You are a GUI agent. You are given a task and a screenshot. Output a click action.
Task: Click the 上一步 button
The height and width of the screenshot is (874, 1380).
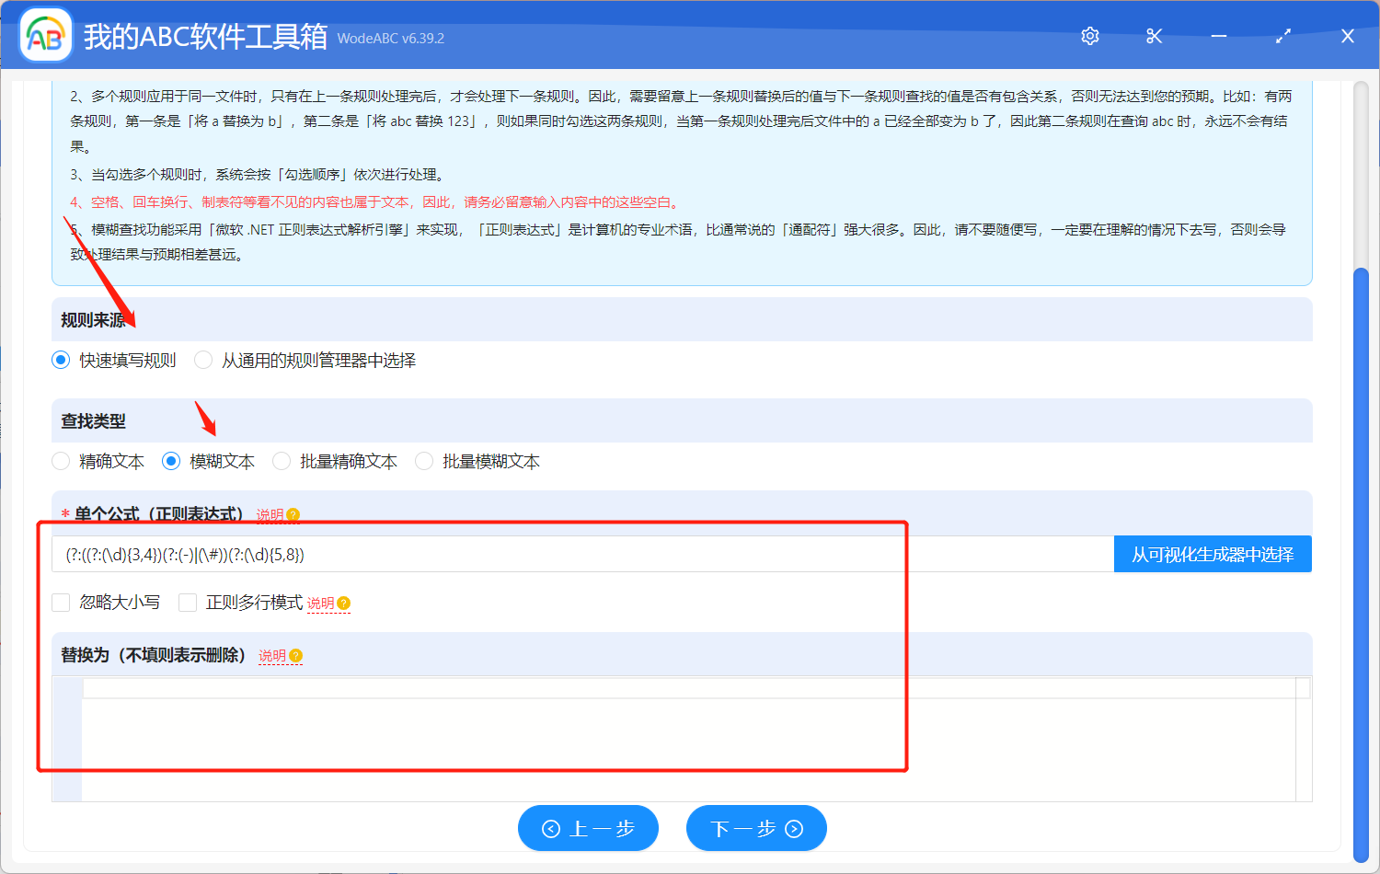[x=588, y=828]
